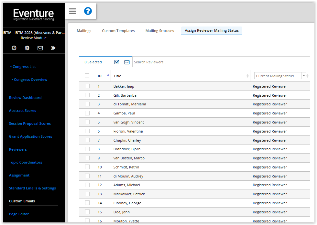The height and width of the screenshot is (225, 317).
Task: Click the mail icon beside search box
Action: pyautogui.click(x=127, y=62)
